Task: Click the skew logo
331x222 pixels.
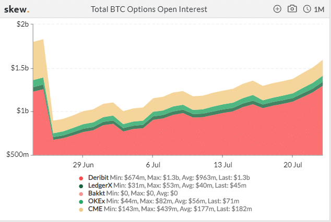Action: click(x=17, y=9)
